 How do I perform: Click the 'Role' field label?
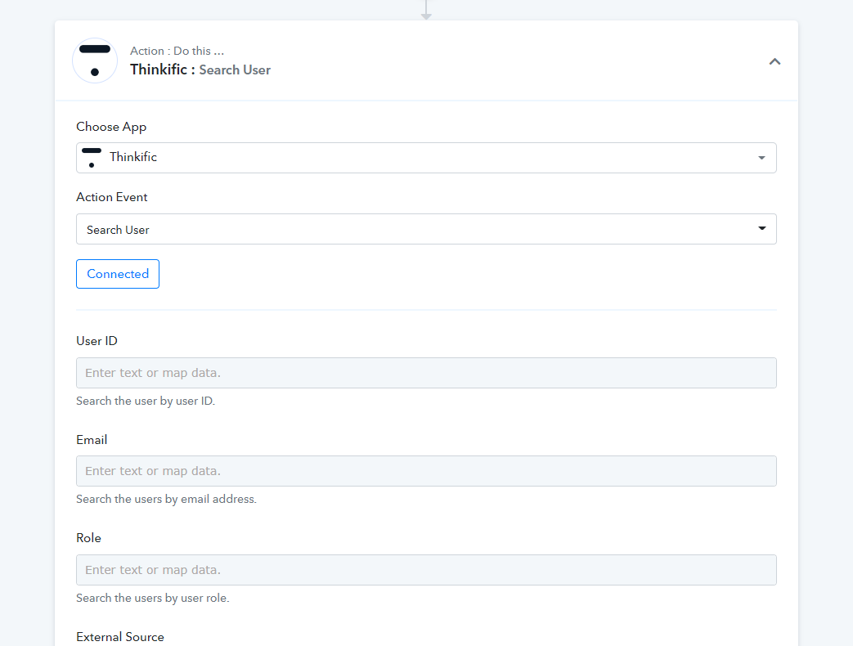tap(88, 538)
